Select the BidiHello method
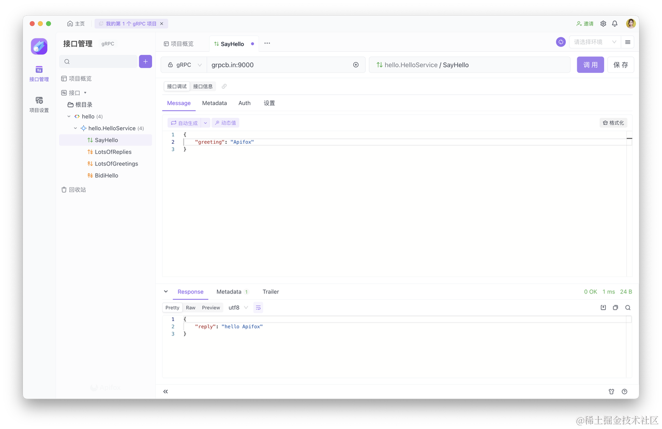 (x=106, y=176)
